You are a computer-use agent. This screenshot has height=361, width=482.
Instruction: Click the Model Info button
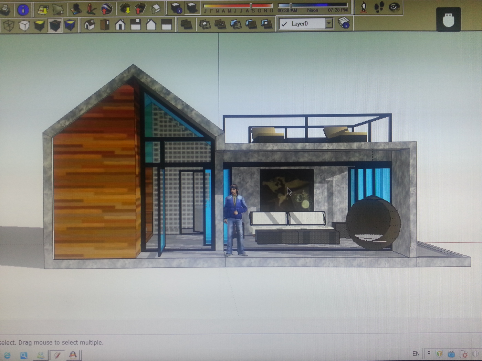pos(23,10)
